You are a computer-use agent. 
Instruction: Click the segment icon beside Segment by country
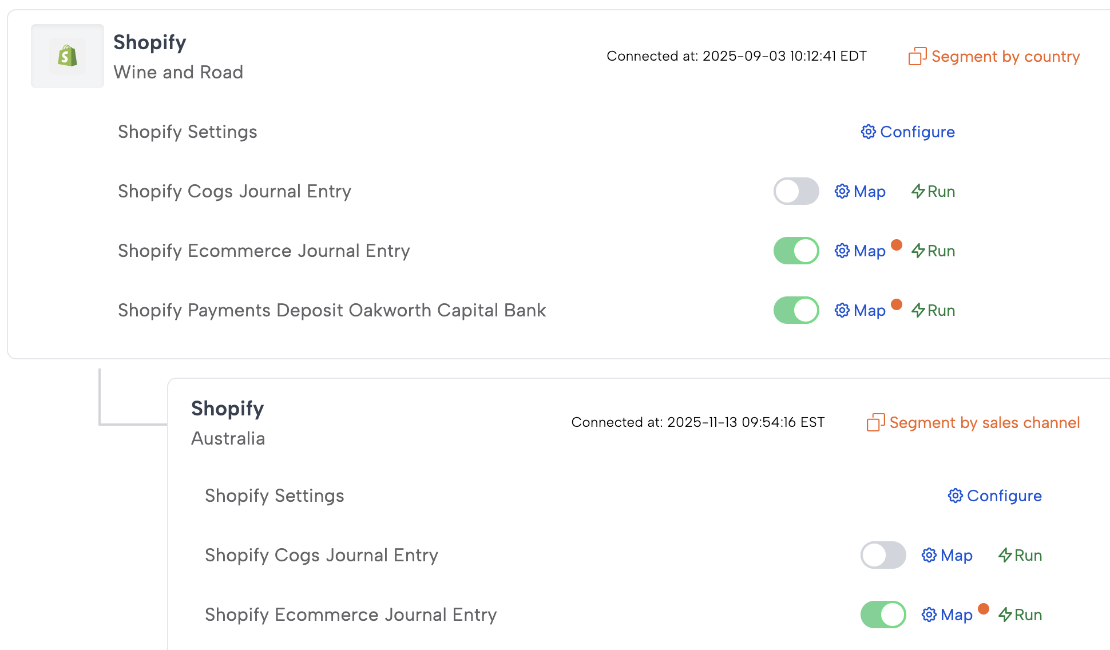coord(917,56)
